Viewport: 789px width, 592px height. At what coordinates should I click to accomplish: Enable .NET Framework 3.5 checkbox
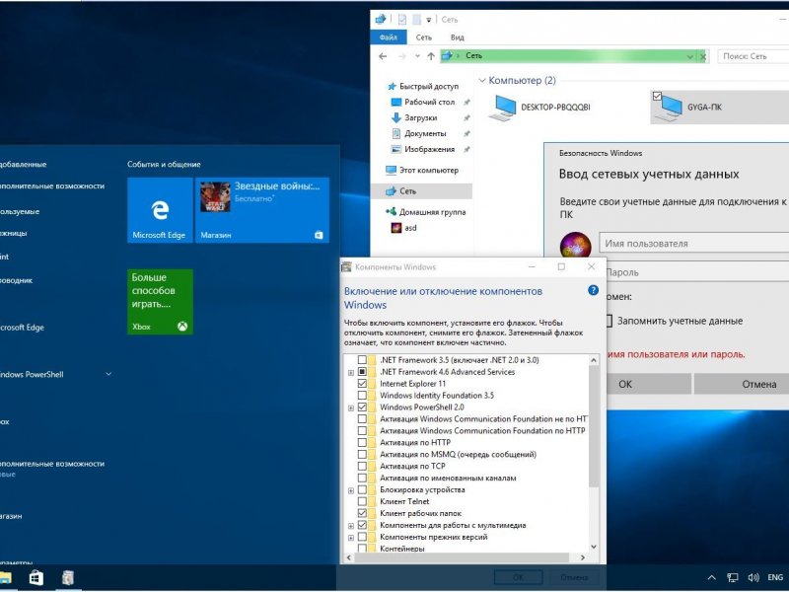(362, 360)
